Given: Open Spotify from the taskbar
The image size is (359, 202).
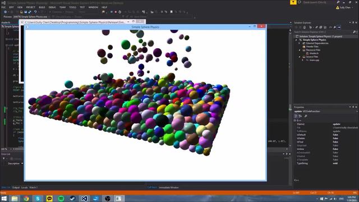Looking at the screenshot, I should 61,198.
